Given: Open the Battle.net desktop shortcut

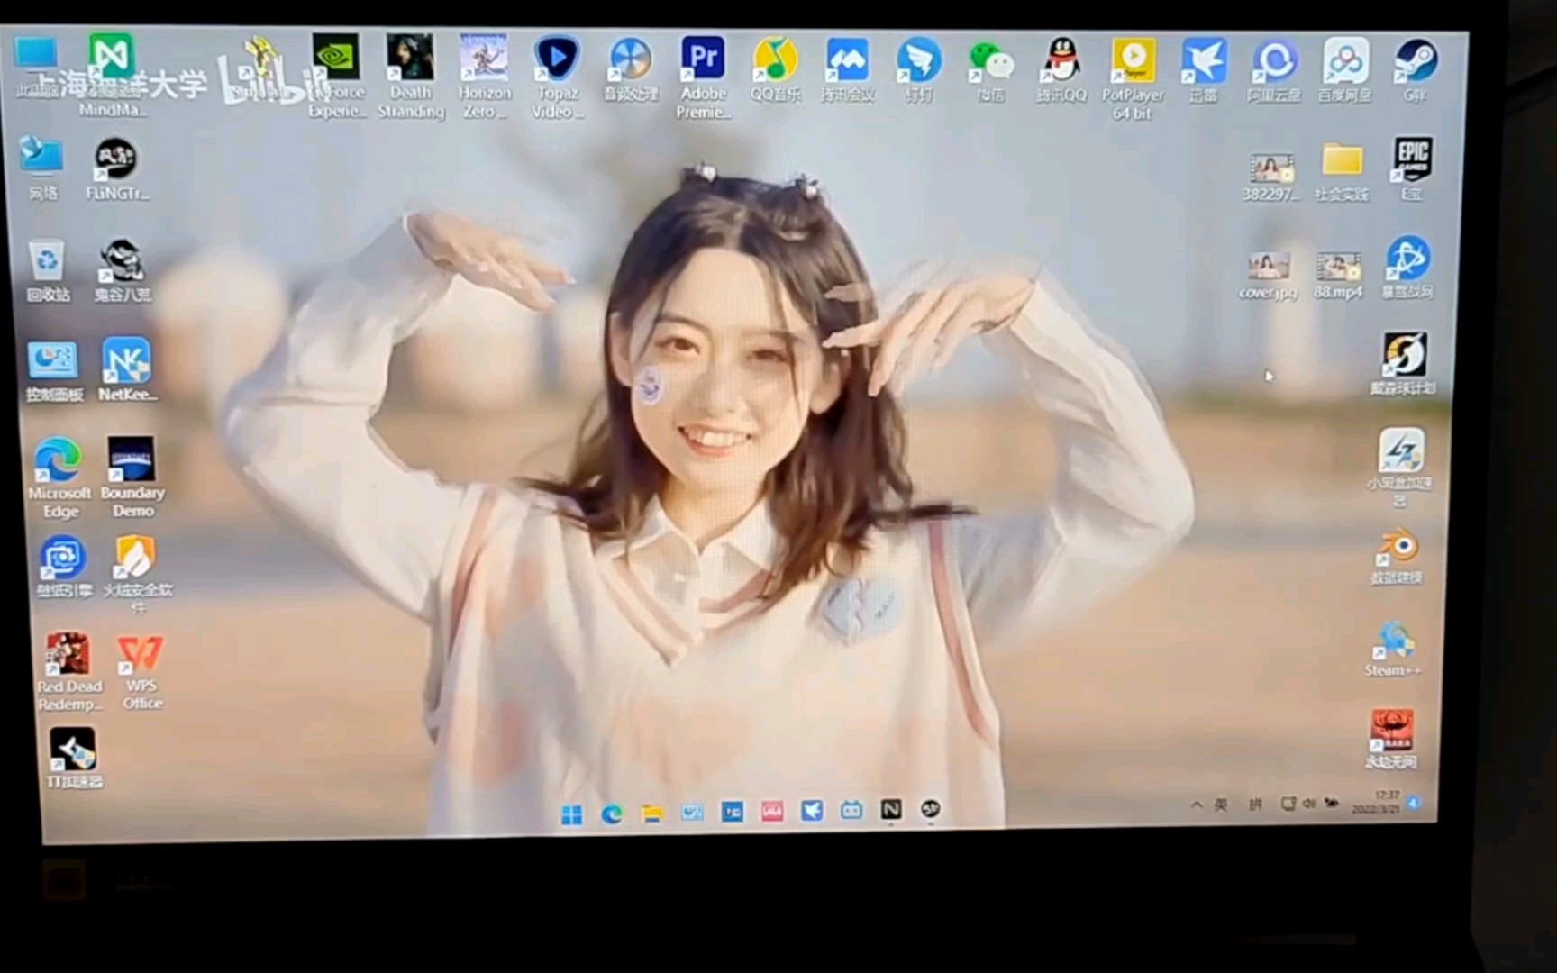Looking at the screenshot, I should pyautogui.click(x=1407, y=268).
